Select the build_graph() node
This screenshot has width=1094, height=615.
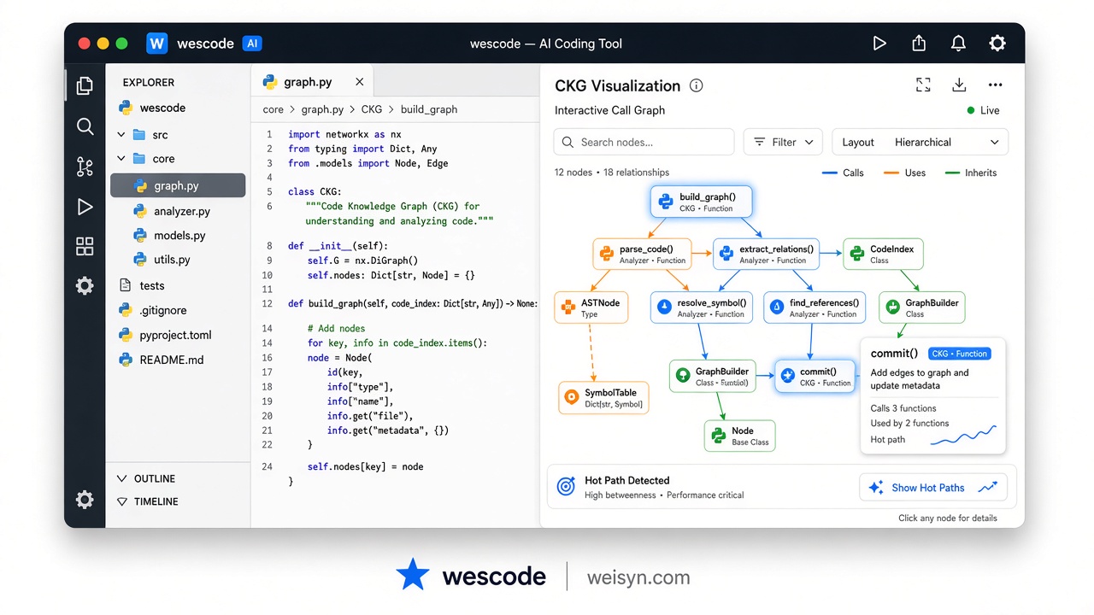(x=702, y=202)
